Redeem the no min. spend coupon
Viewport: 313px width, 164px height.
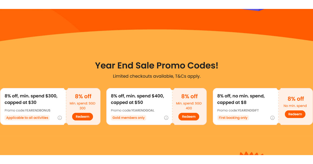(295, 114)
